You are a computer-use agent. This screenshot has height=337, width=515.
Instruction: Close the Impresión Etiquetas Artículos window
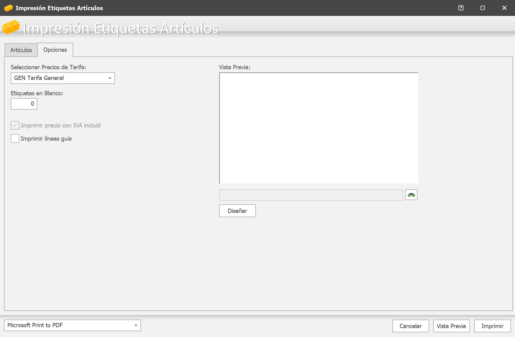(x=504, y=8)
